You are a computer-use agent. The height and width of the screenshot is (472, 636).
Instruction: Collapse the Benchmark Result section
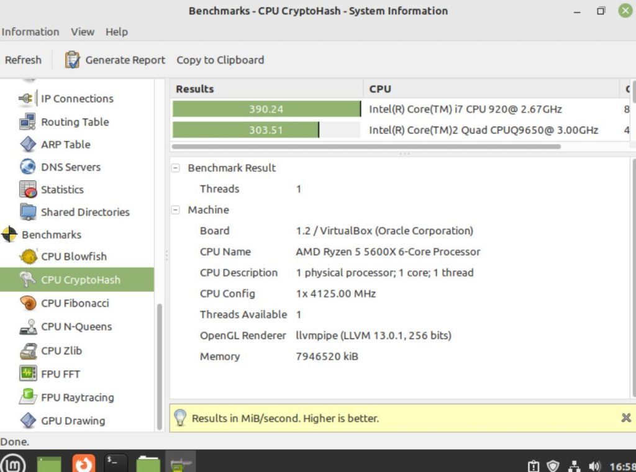tap(175, 168)
